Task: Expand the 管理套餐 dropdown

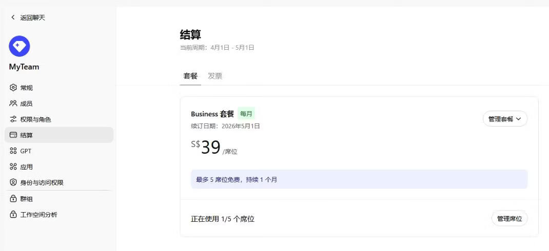Action: [x=505, y=119]
